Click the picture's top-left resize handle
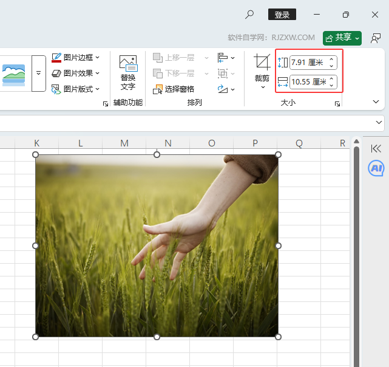This screenshot has height=367, width=389. point(35,154)
